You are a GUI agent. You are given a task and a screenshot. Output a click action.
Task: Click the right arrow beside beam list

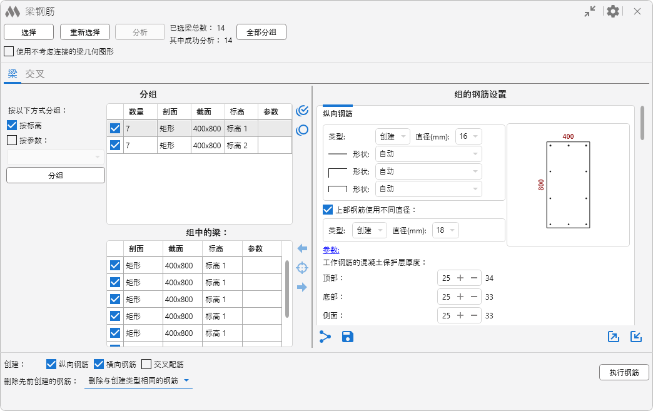point(303,287)
